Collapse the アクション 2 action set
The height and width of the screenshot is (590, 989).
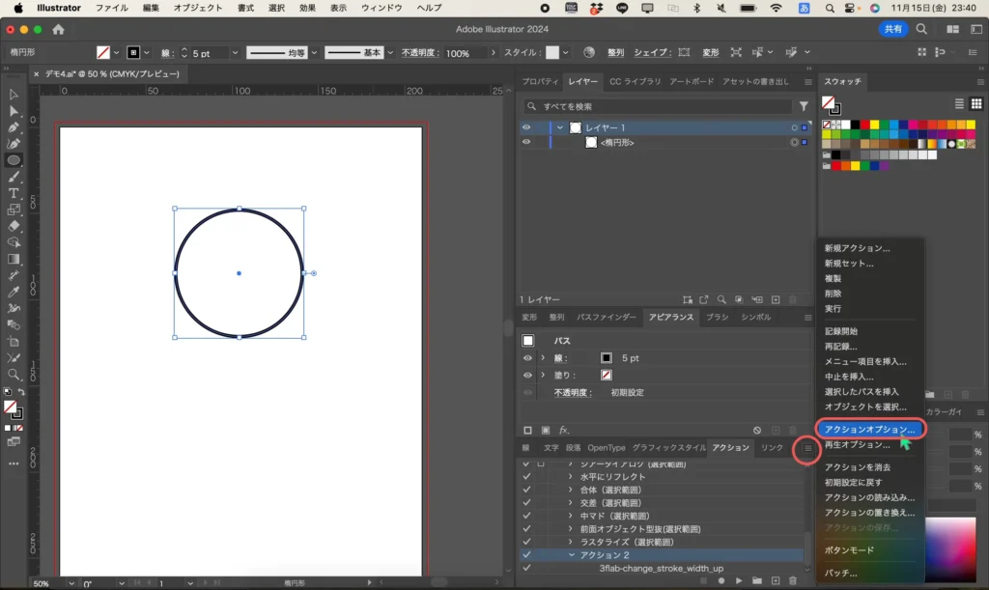click(x=572, y=555)
